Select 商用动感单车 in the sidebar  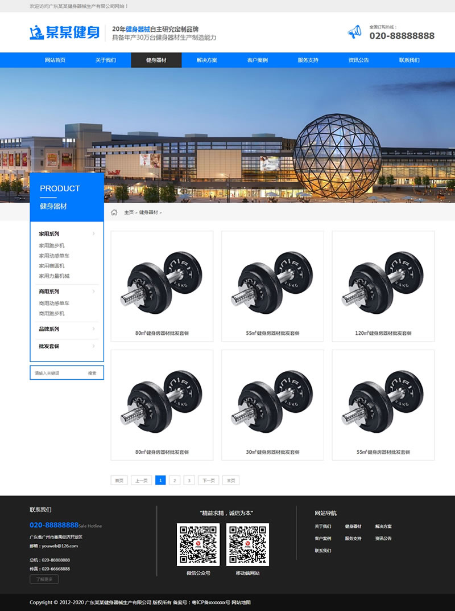pos(54,303)
